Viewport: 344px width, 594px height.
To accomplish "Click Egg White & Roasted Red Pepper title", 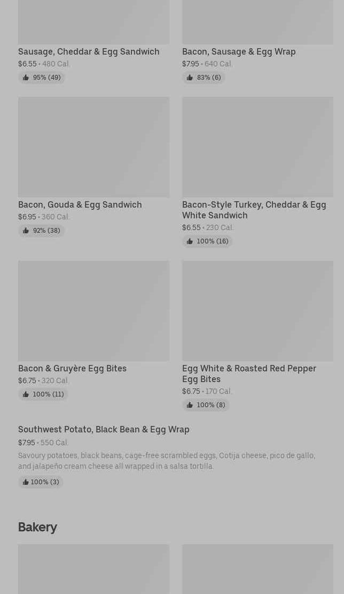I will click(249, 373).
